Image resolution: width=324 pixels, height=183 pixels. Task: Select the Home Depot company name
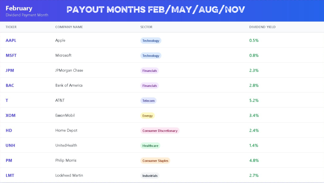(66, 130)
